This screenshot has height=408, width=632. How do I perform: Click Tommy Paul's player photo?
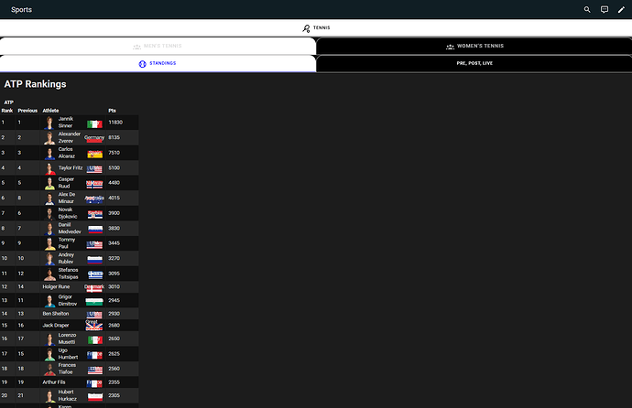pyautogui.click(x=49, y=243)
